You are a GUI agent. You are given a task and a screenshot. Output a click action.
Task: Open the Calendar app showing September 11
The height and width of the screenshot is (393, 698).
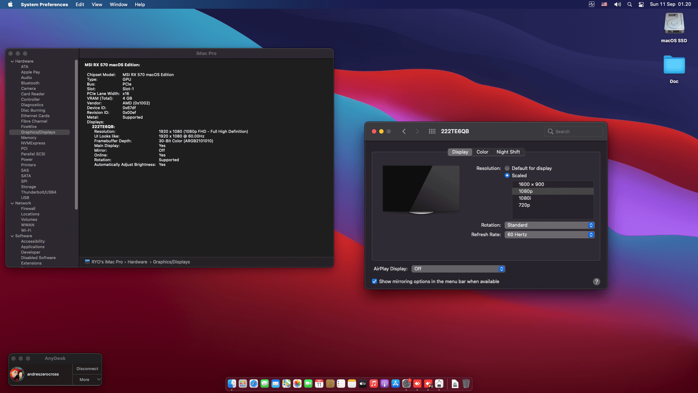[319, 384]
